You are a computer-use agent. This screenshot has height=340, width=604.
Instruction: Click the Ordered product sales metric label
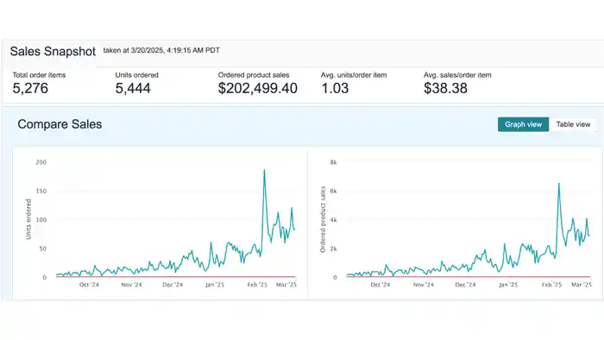(254, 75)
